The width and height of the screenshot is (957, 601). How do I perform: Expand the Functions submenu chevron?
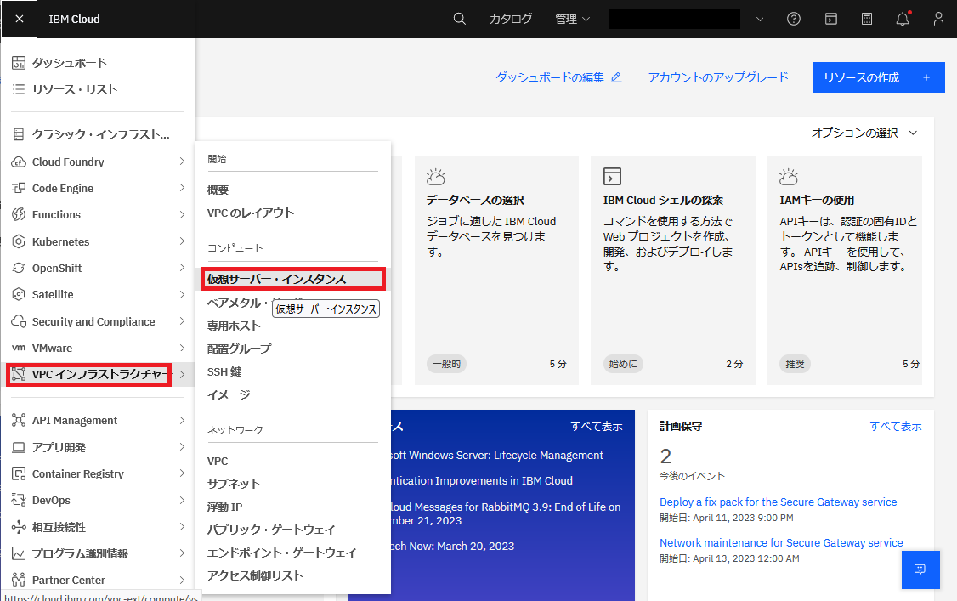[x=182, y=214]
